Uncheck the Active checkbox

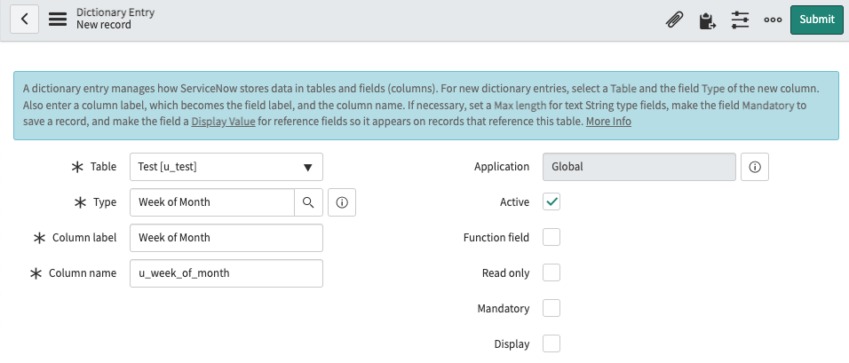click(551, 202)
